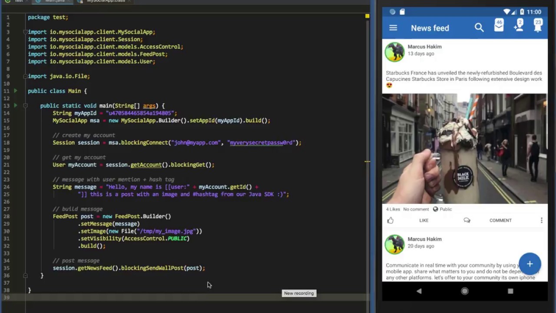Tap the '13 days ago' timestamp
Viewport: 556px width, 313px height.
(x=420, y=53)
